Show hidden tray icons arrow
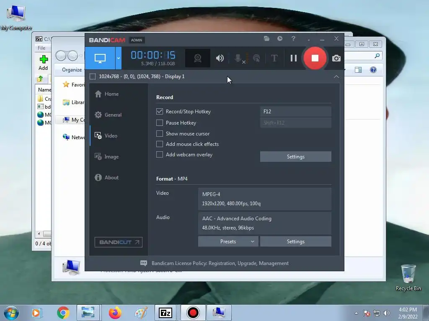Image resolution: width=429 pixels, height=321 pixels. [x=356, y=313]
